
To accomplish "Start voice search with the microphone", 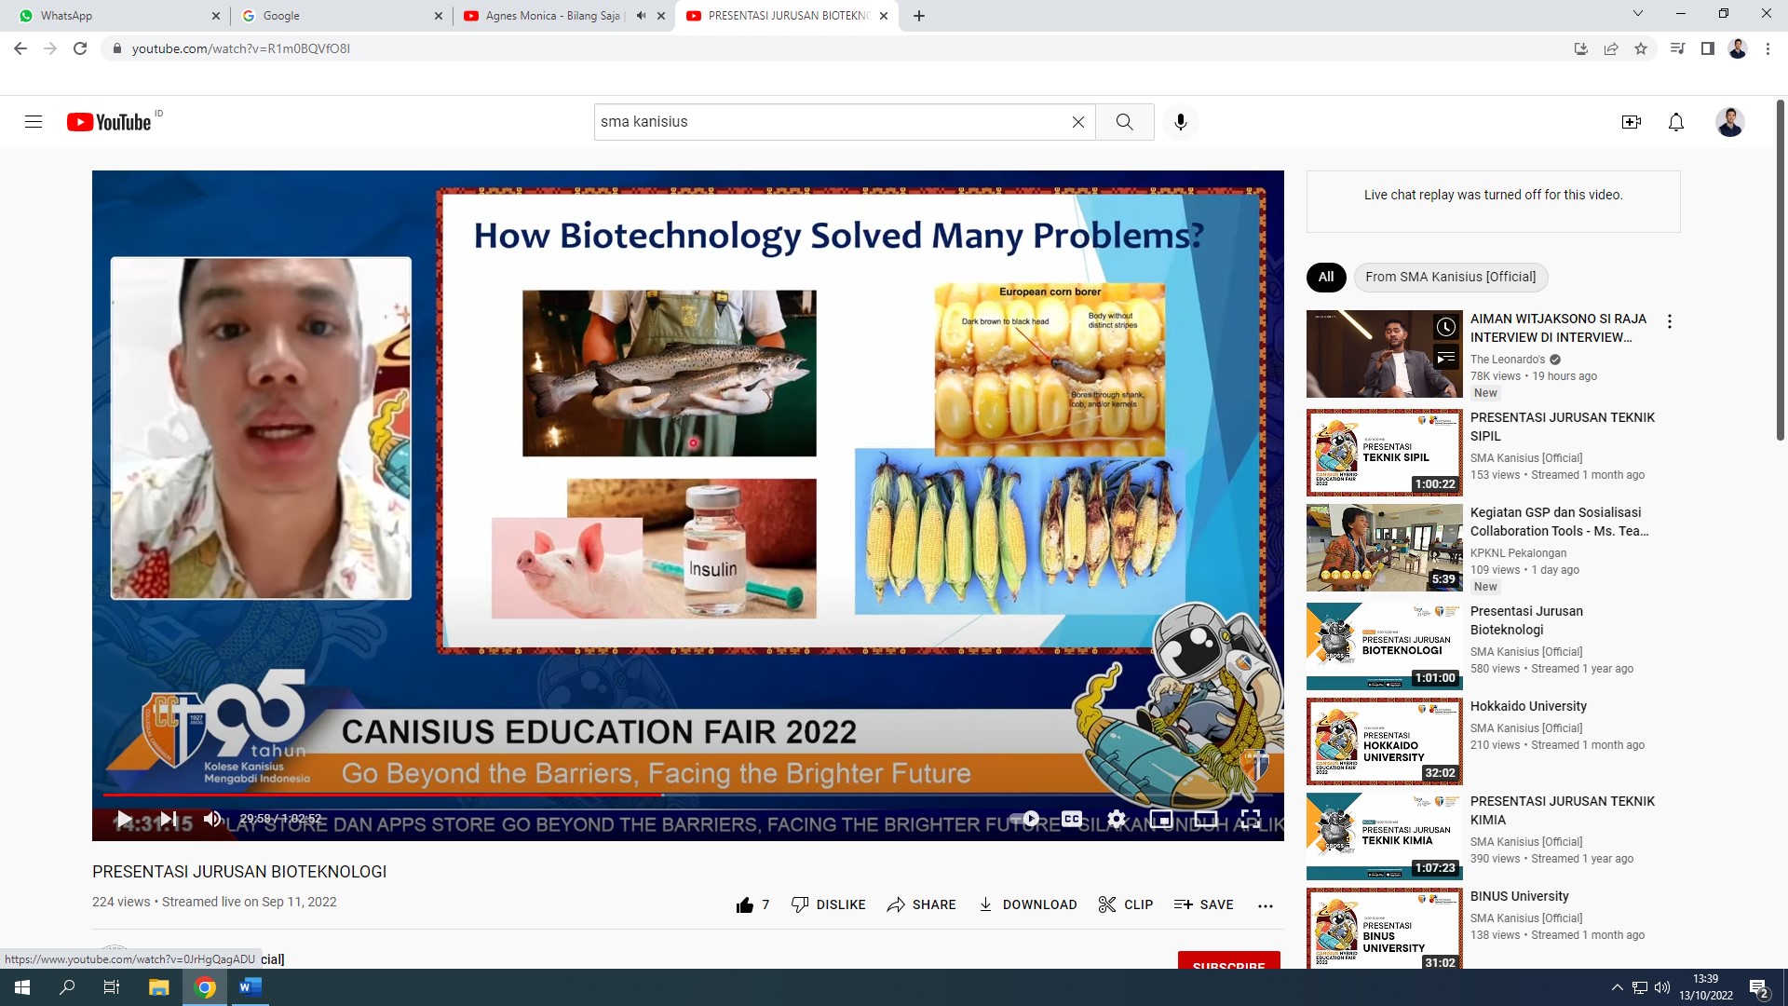I will pyautogui.click(x=1180, y=122).
